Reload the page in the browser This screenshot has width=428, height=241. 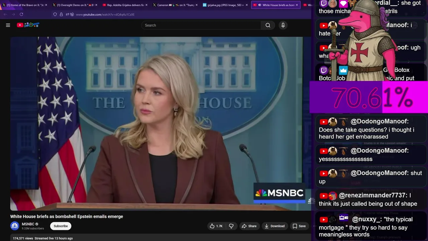pyautogui.click(x=21, y=14)
